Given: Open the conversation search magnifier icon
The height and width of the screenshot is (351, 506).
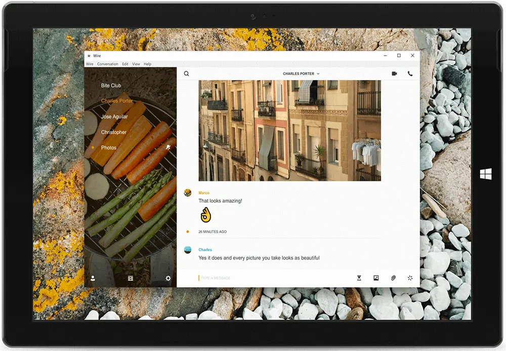Looking at the screenshot, I should tap(187, 73).
